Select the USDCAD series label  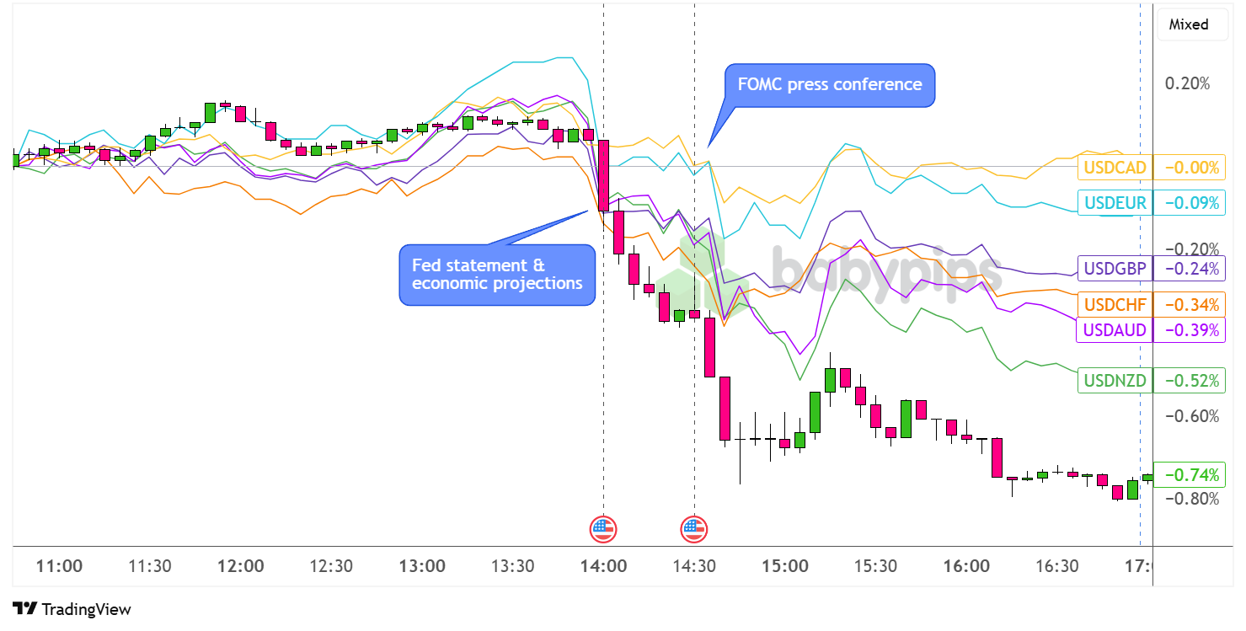[x=1115, y=168]
